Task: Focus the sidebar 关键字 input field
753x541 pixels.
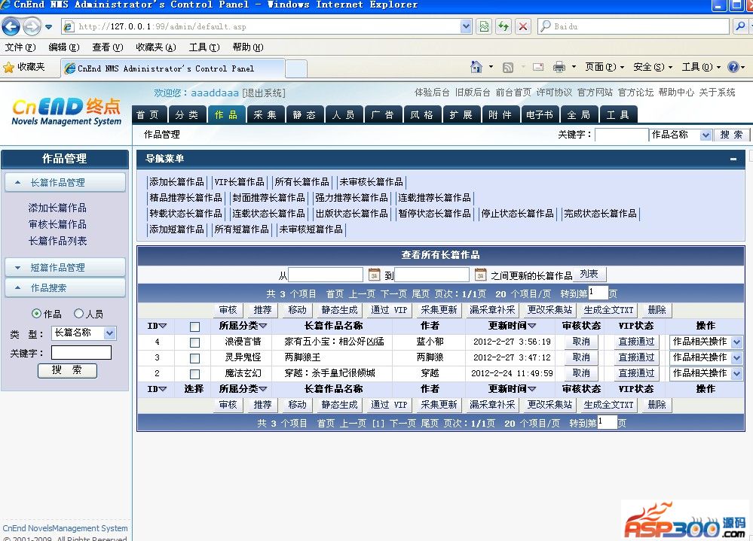Action: click(x=81, y=353)
